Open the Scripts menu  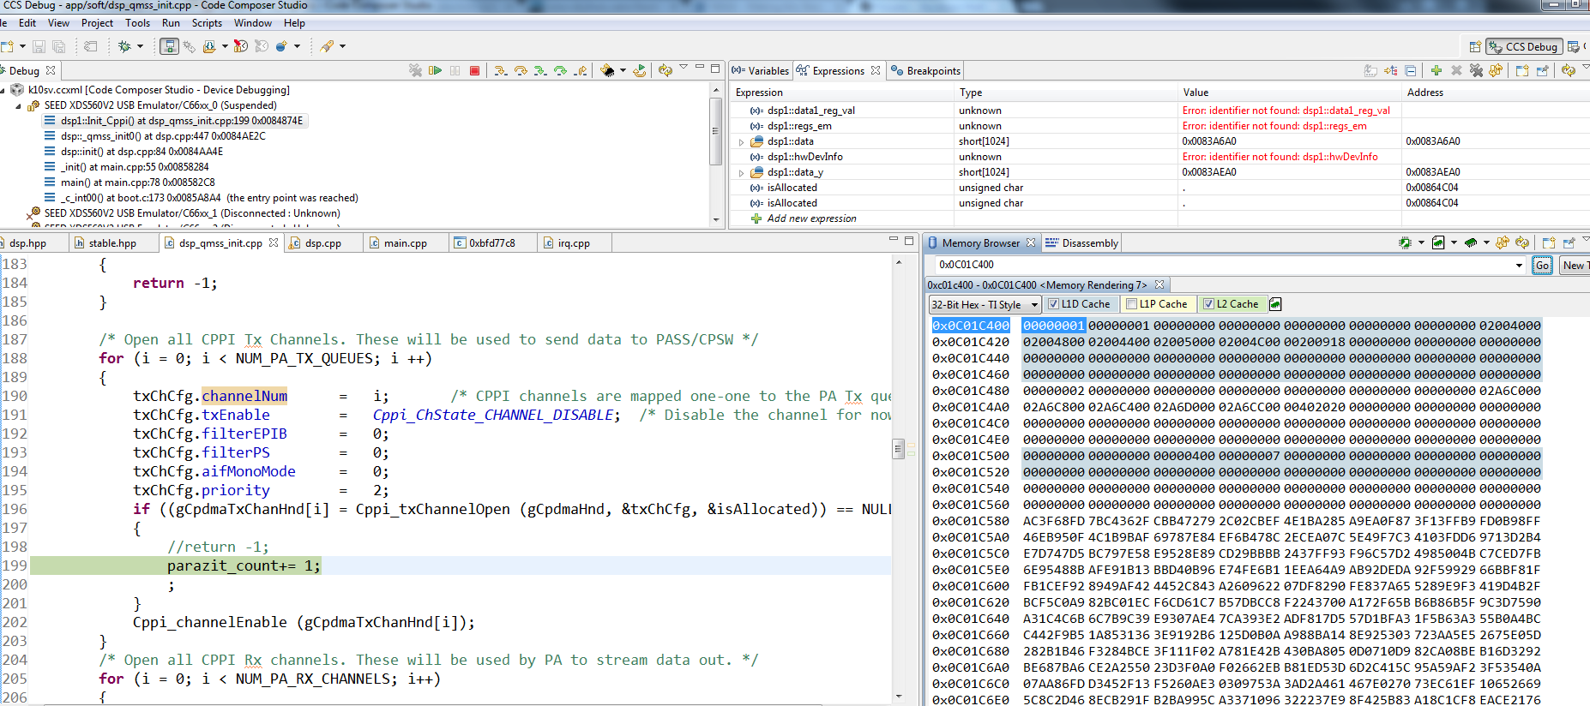pos(207,23)
